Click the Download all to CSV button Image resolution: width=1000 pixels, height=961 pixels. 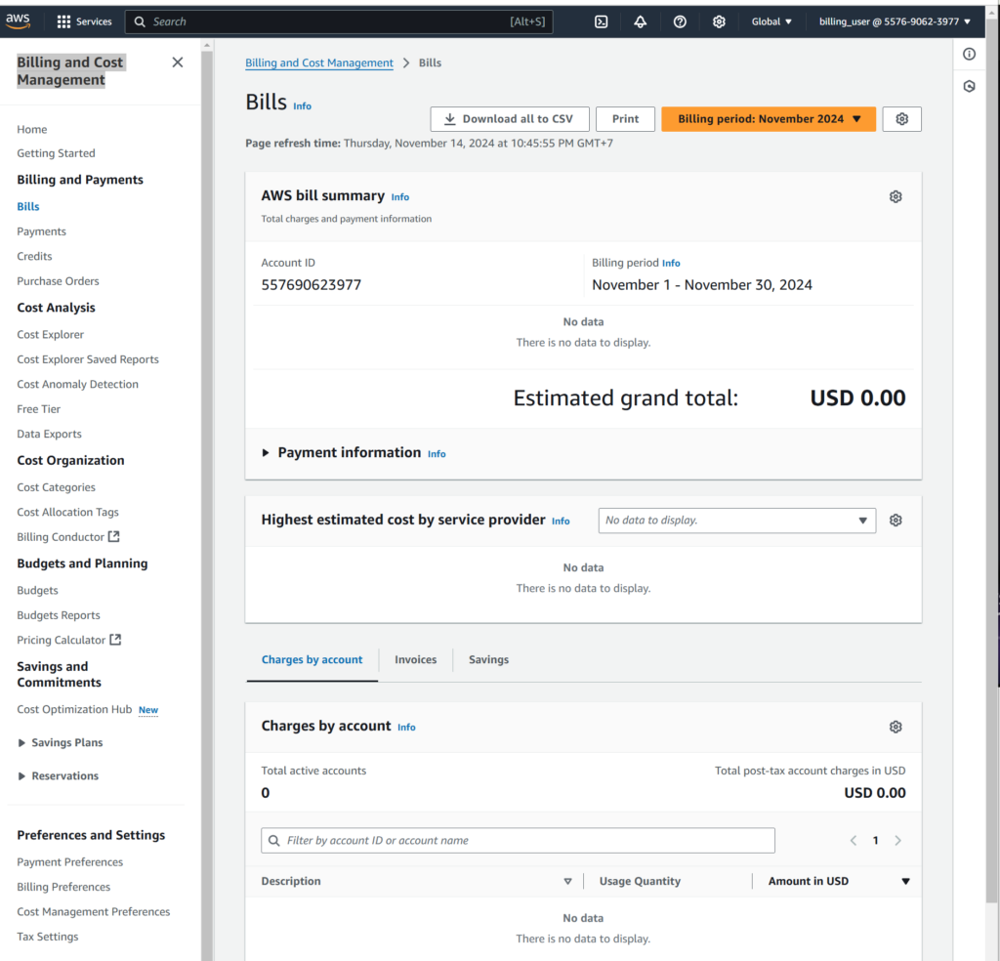click(x=509, y=119)
